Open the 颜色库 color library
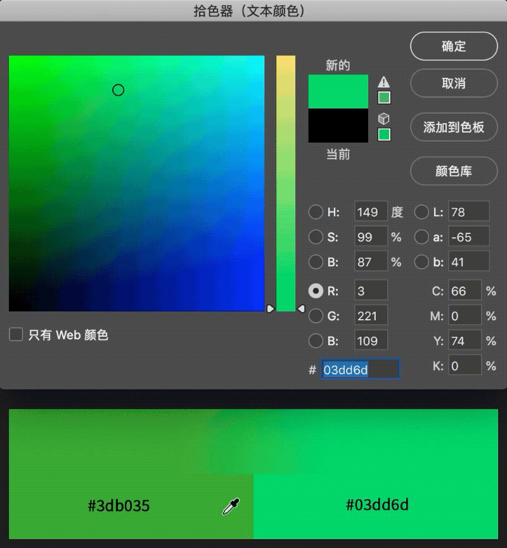 pos(454,171)
